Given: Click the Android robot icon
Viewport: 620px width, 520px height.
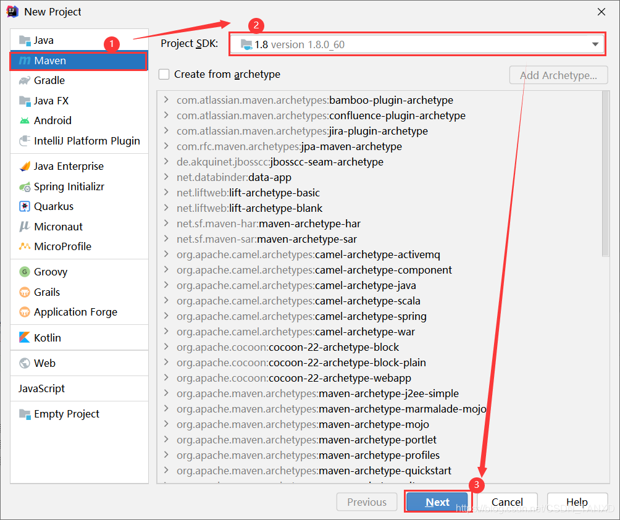Looking at the screenshot, I should tap(25, 120).
